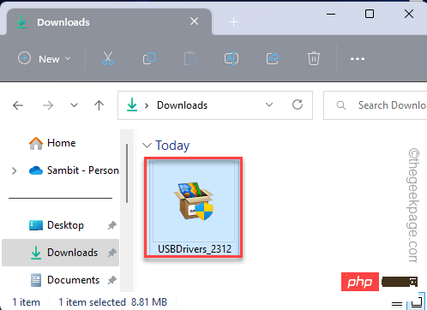The height and width of the screenshot is (310, 427).
Task: Click the 1 item status text
Action: (x=26, y=302)
